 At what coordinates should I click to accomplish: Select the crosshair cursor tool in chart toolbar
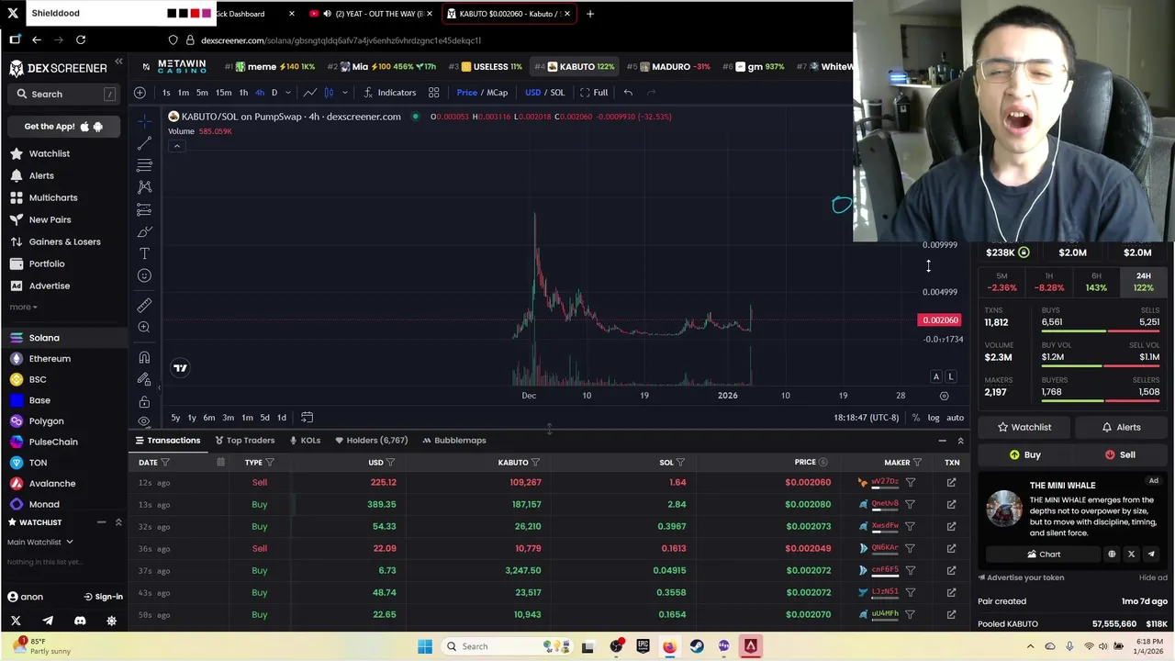click(x=144, y=120)
